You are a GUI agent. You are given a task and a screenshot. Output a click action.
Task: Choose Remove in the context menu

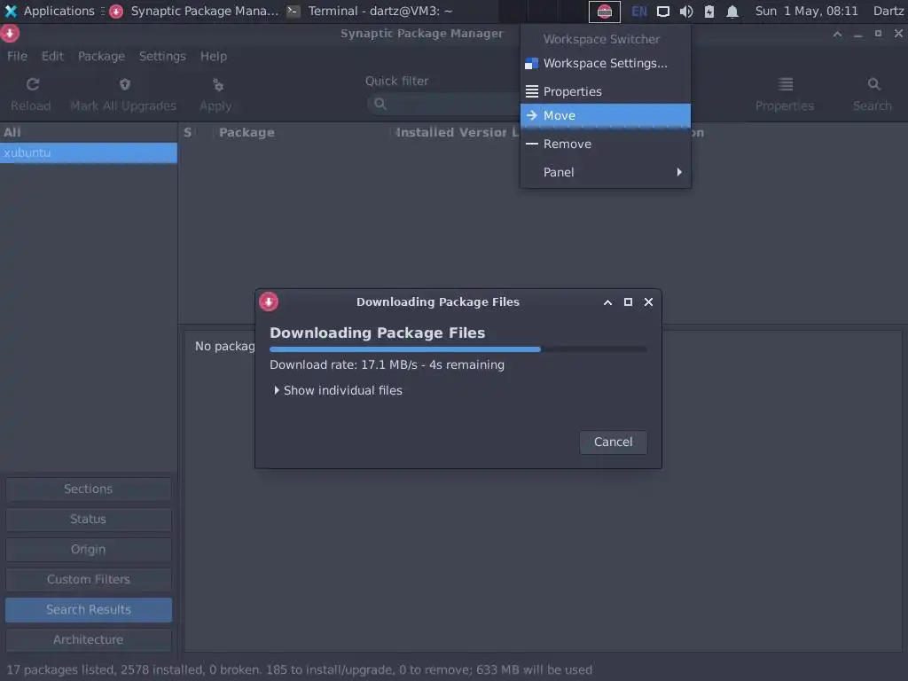pyautogui.click(x=606, y=144)
